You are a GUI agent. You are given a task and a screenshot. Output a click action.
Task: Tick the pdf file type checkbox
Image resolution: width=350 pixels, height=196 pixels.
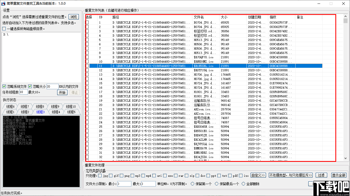[x=230, y=176]
